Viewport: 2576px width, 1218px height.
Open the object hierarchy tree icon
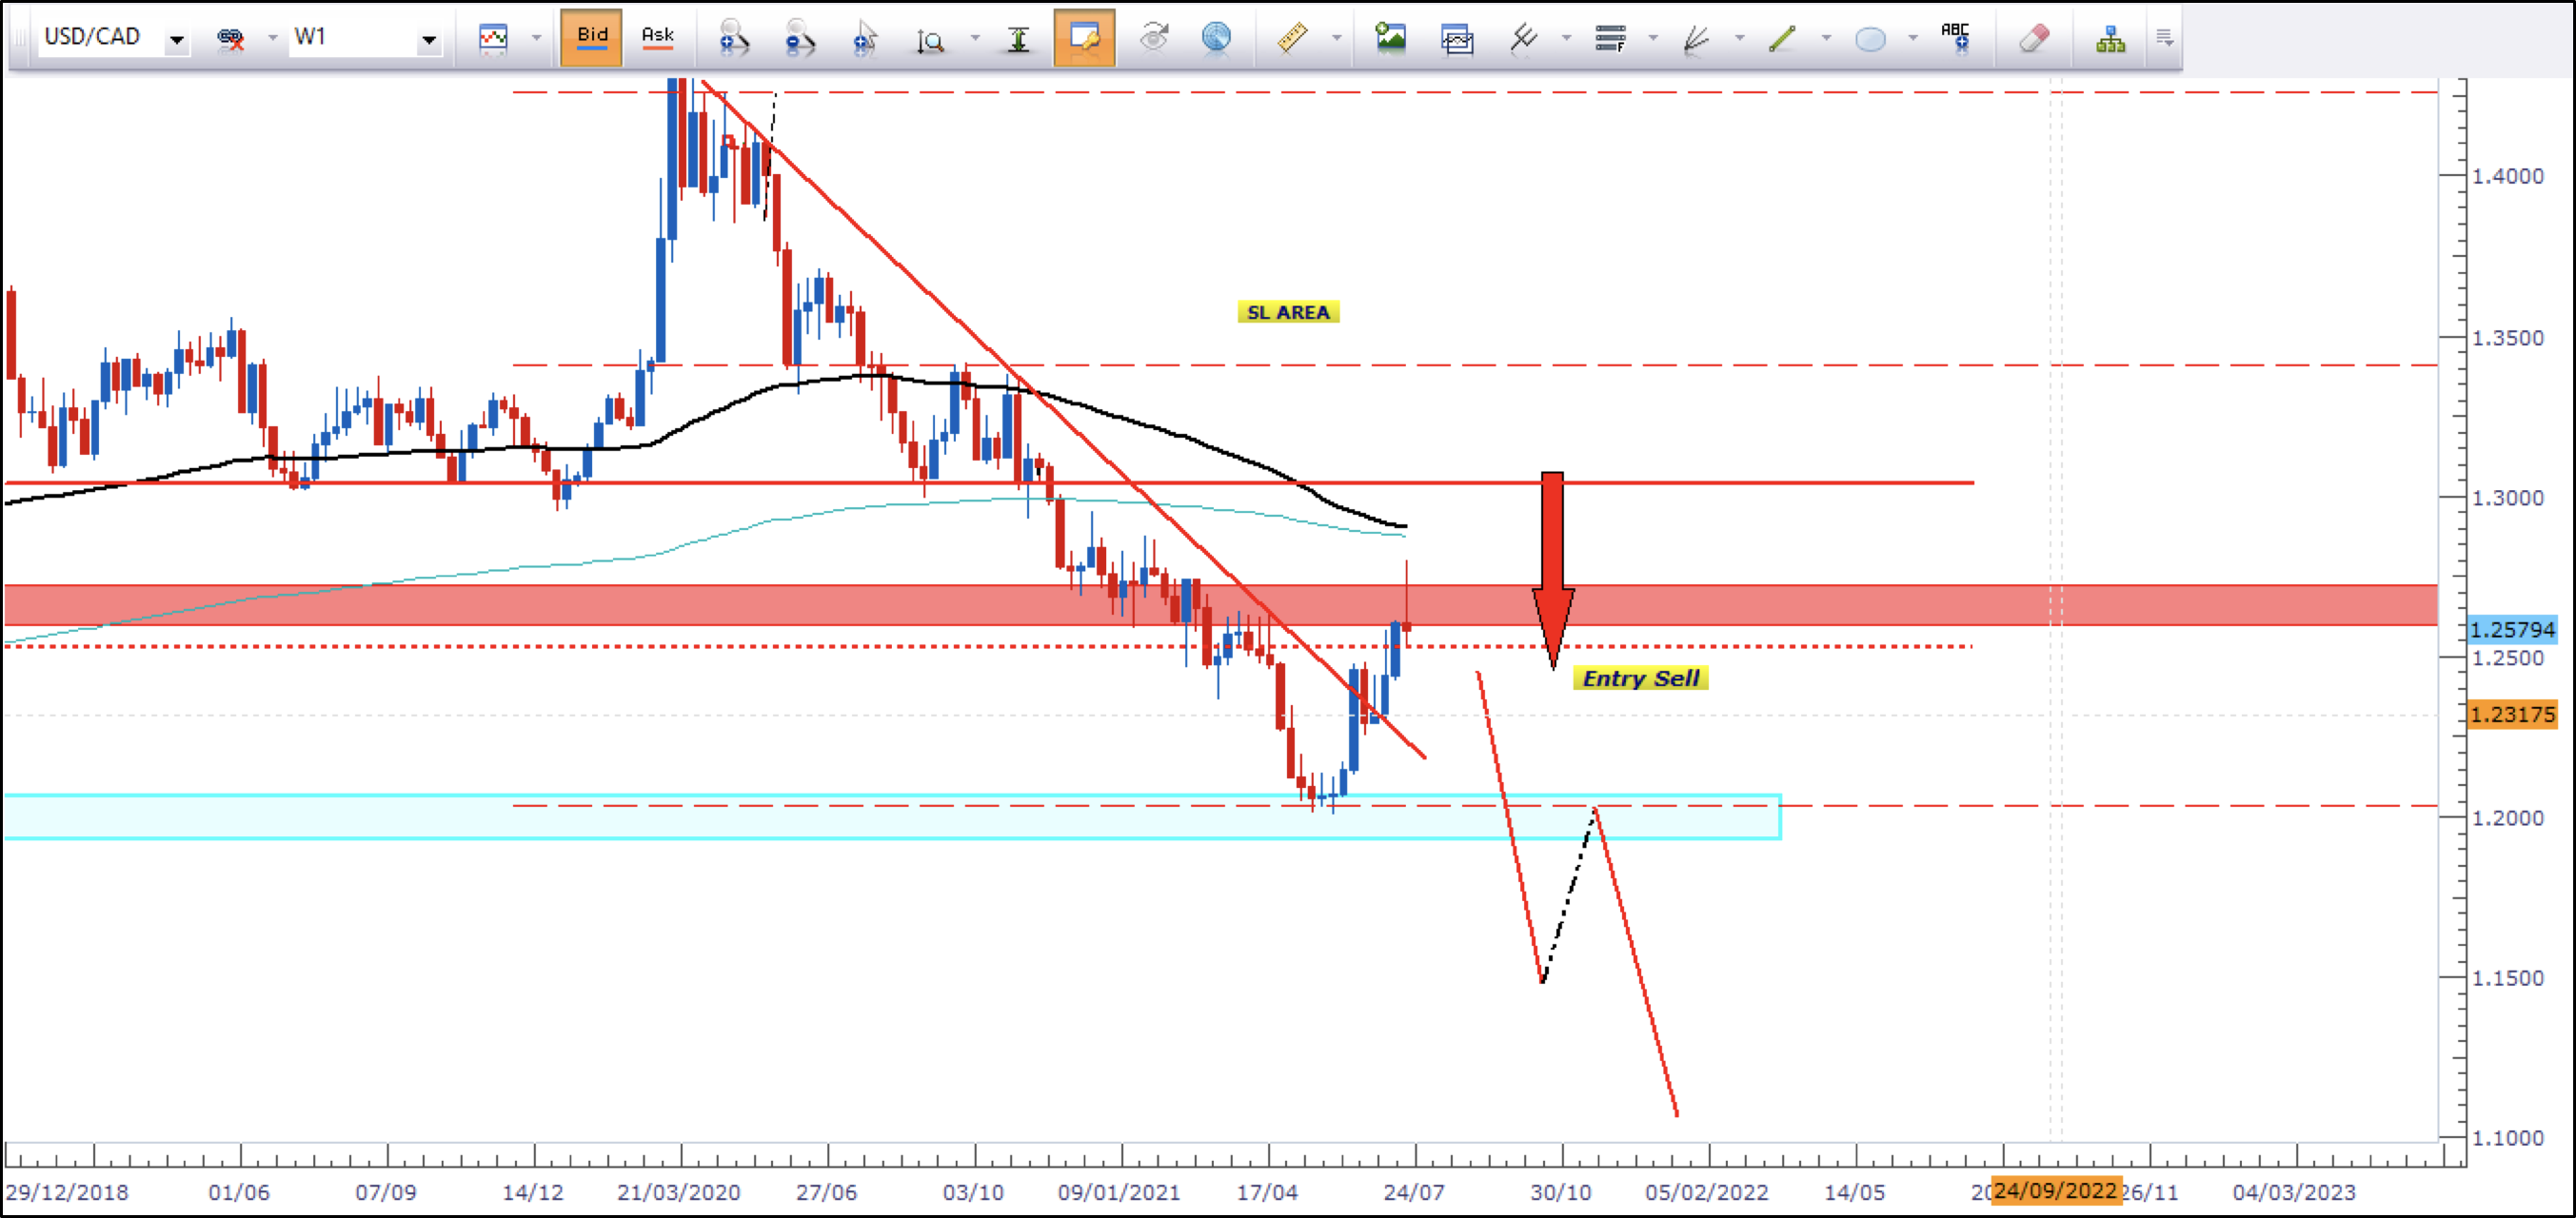point(2110,39)
